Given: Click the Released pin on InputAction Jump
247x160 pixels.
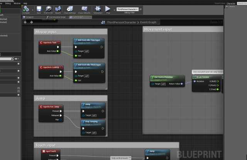Looking at the screenshot, I should click(61, 115).
